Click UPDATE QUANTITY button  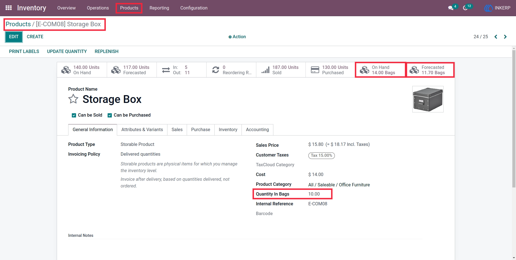click(67, 52)
